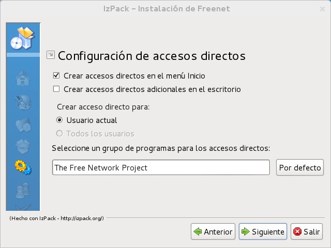Image resolution: width=331 pixels, height=248 pixels.
Task: Click the Hecho con IzPack footer text
Action: click(x=56, y=219)
